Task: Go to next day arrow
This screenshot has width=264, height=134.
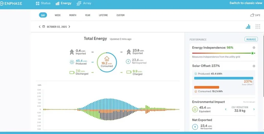Action: click(x=69, y=27)
